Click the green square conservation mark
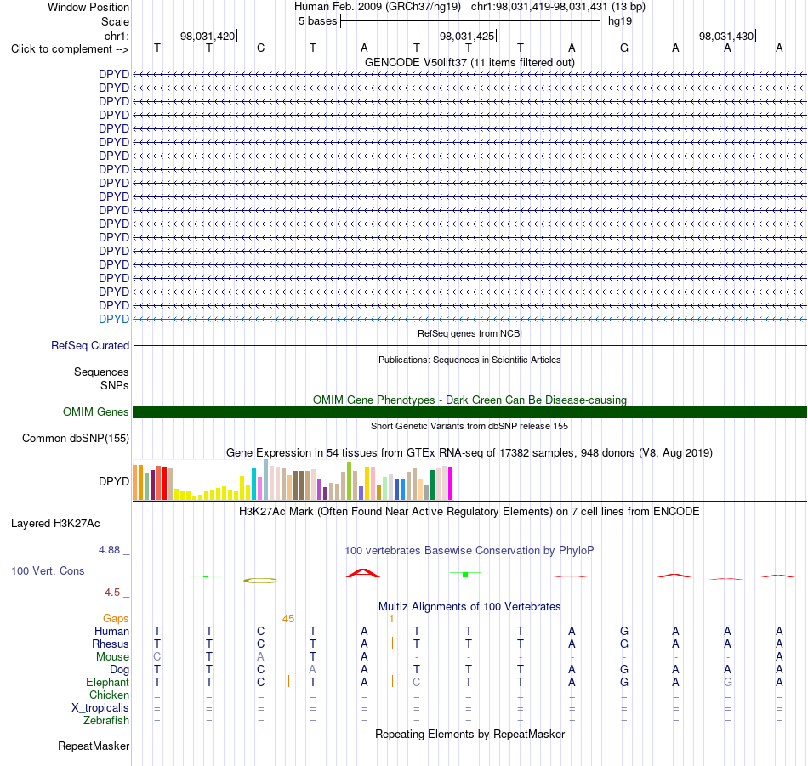The height and width of the screenshot is (766, 808). tap(464, 575)
